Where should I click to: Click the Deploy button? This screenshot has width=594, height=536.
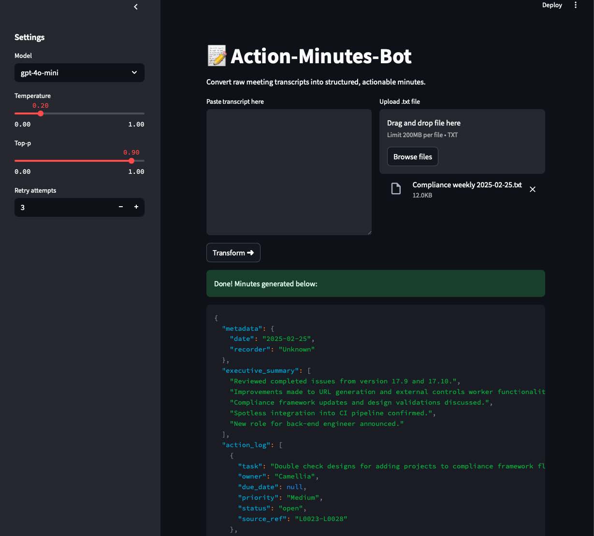pos(551,5)
